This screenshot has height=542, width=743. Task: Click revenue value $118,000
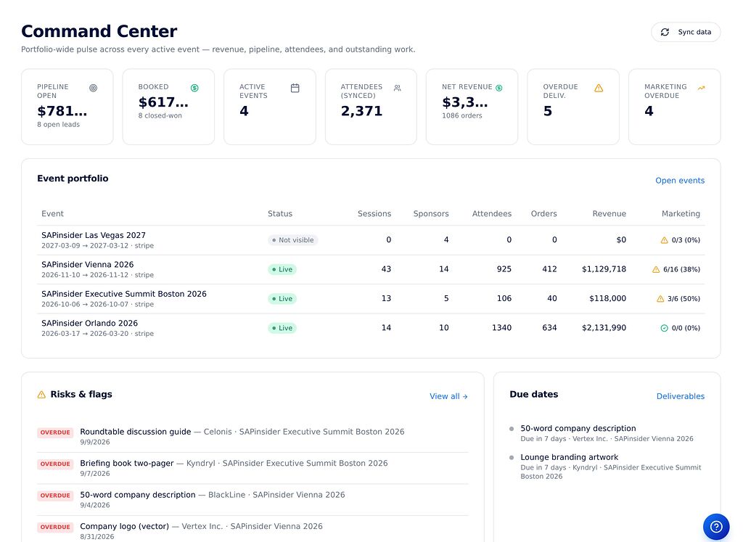click(x=607, y=298)
